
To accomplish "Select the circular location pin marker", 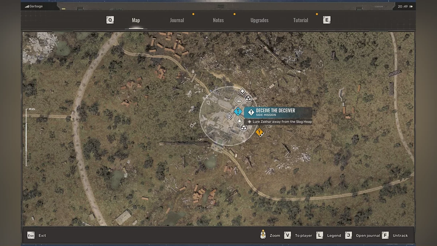I will click(229, 116).
